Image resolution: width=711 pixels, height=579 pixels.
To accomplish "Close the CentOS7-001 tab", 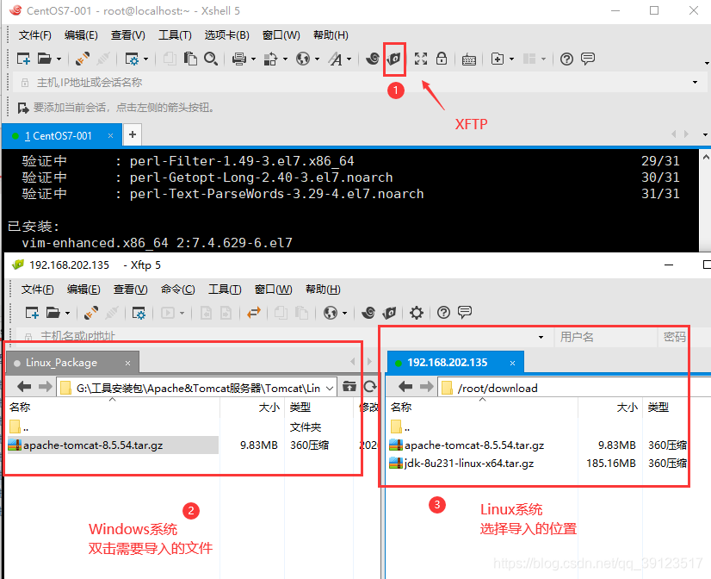I will coord(110,135).
